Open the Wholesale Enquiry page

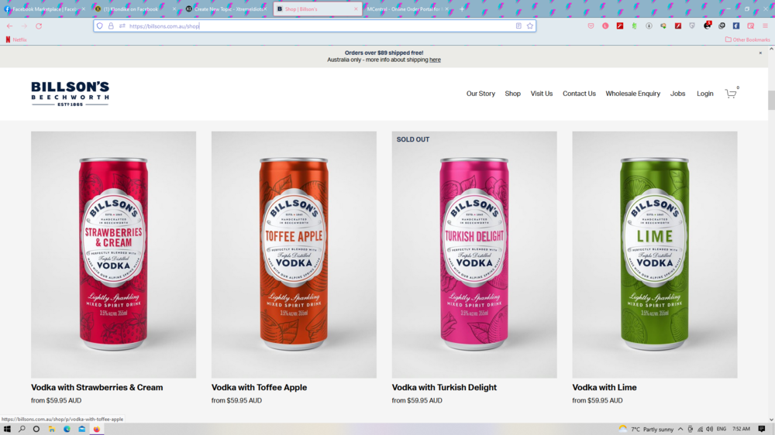coord(632,94)
